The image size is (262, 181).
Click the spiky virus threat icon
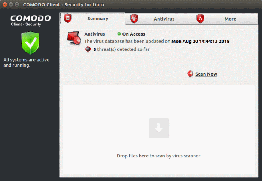pyautogui.click(x=88, y=49)
